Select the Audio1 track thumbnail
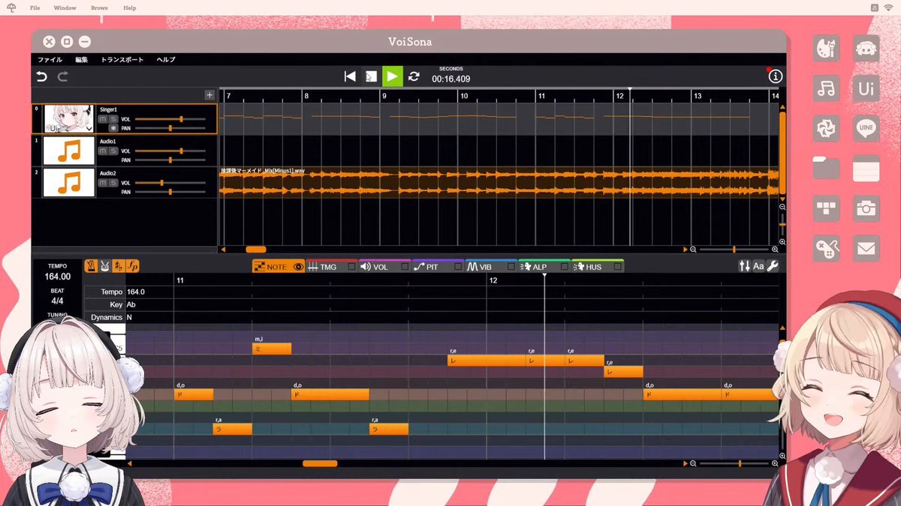The image size is (901, 506). click(69, 151)
